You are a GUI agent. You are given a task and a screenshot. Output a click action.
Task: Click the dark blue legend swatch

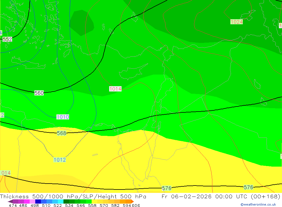coord(38,201)
